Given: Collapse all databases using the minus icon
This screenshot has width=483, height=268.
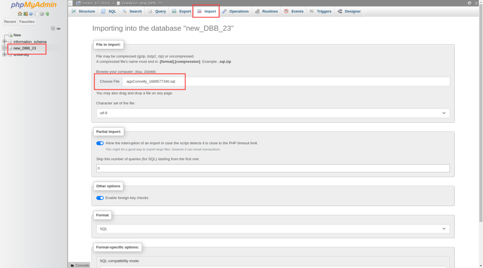Looking at the screenshot, I should [53, 29].
